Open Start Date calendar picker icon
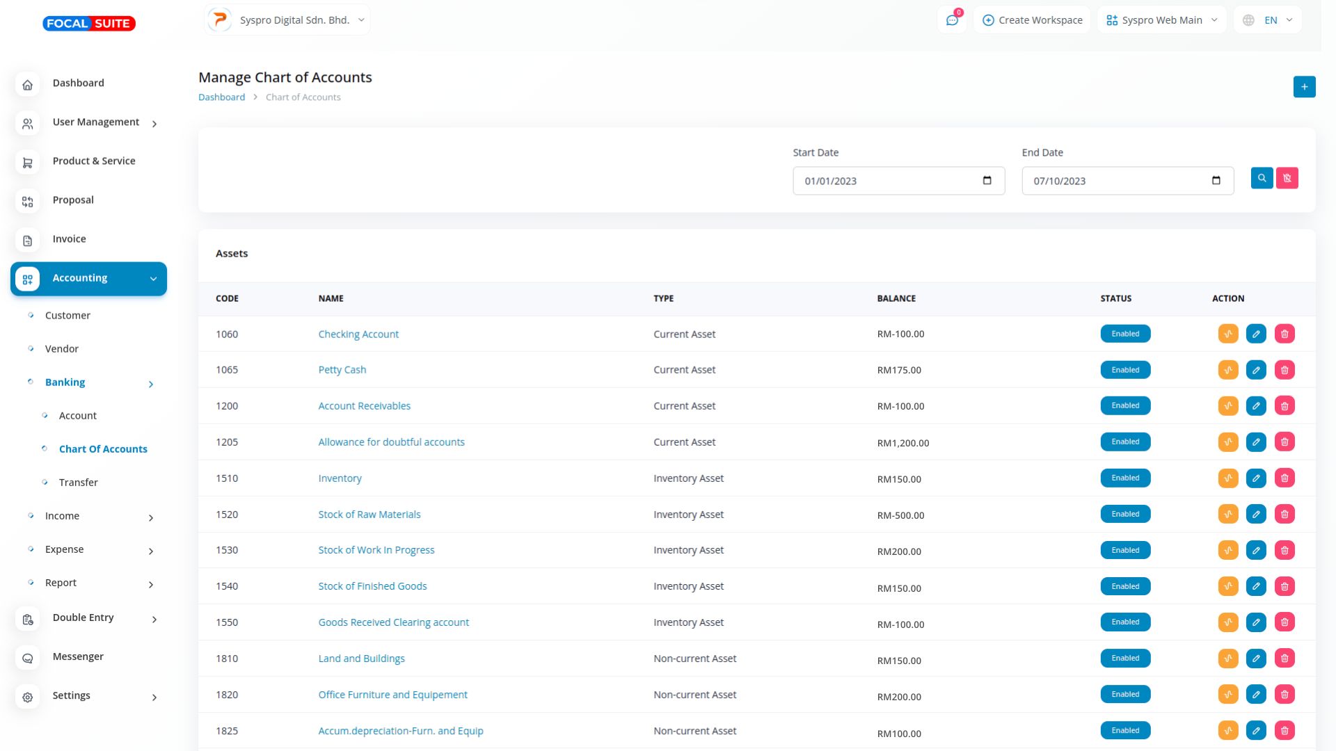The width and height of the screenshot is (1336, 751). [987, 181]
